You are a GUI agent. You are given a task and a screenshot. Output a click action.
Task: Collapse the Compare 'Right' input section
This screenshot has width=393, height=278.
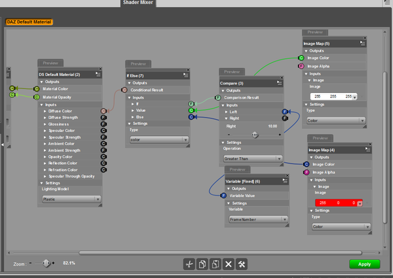(226, 118)
